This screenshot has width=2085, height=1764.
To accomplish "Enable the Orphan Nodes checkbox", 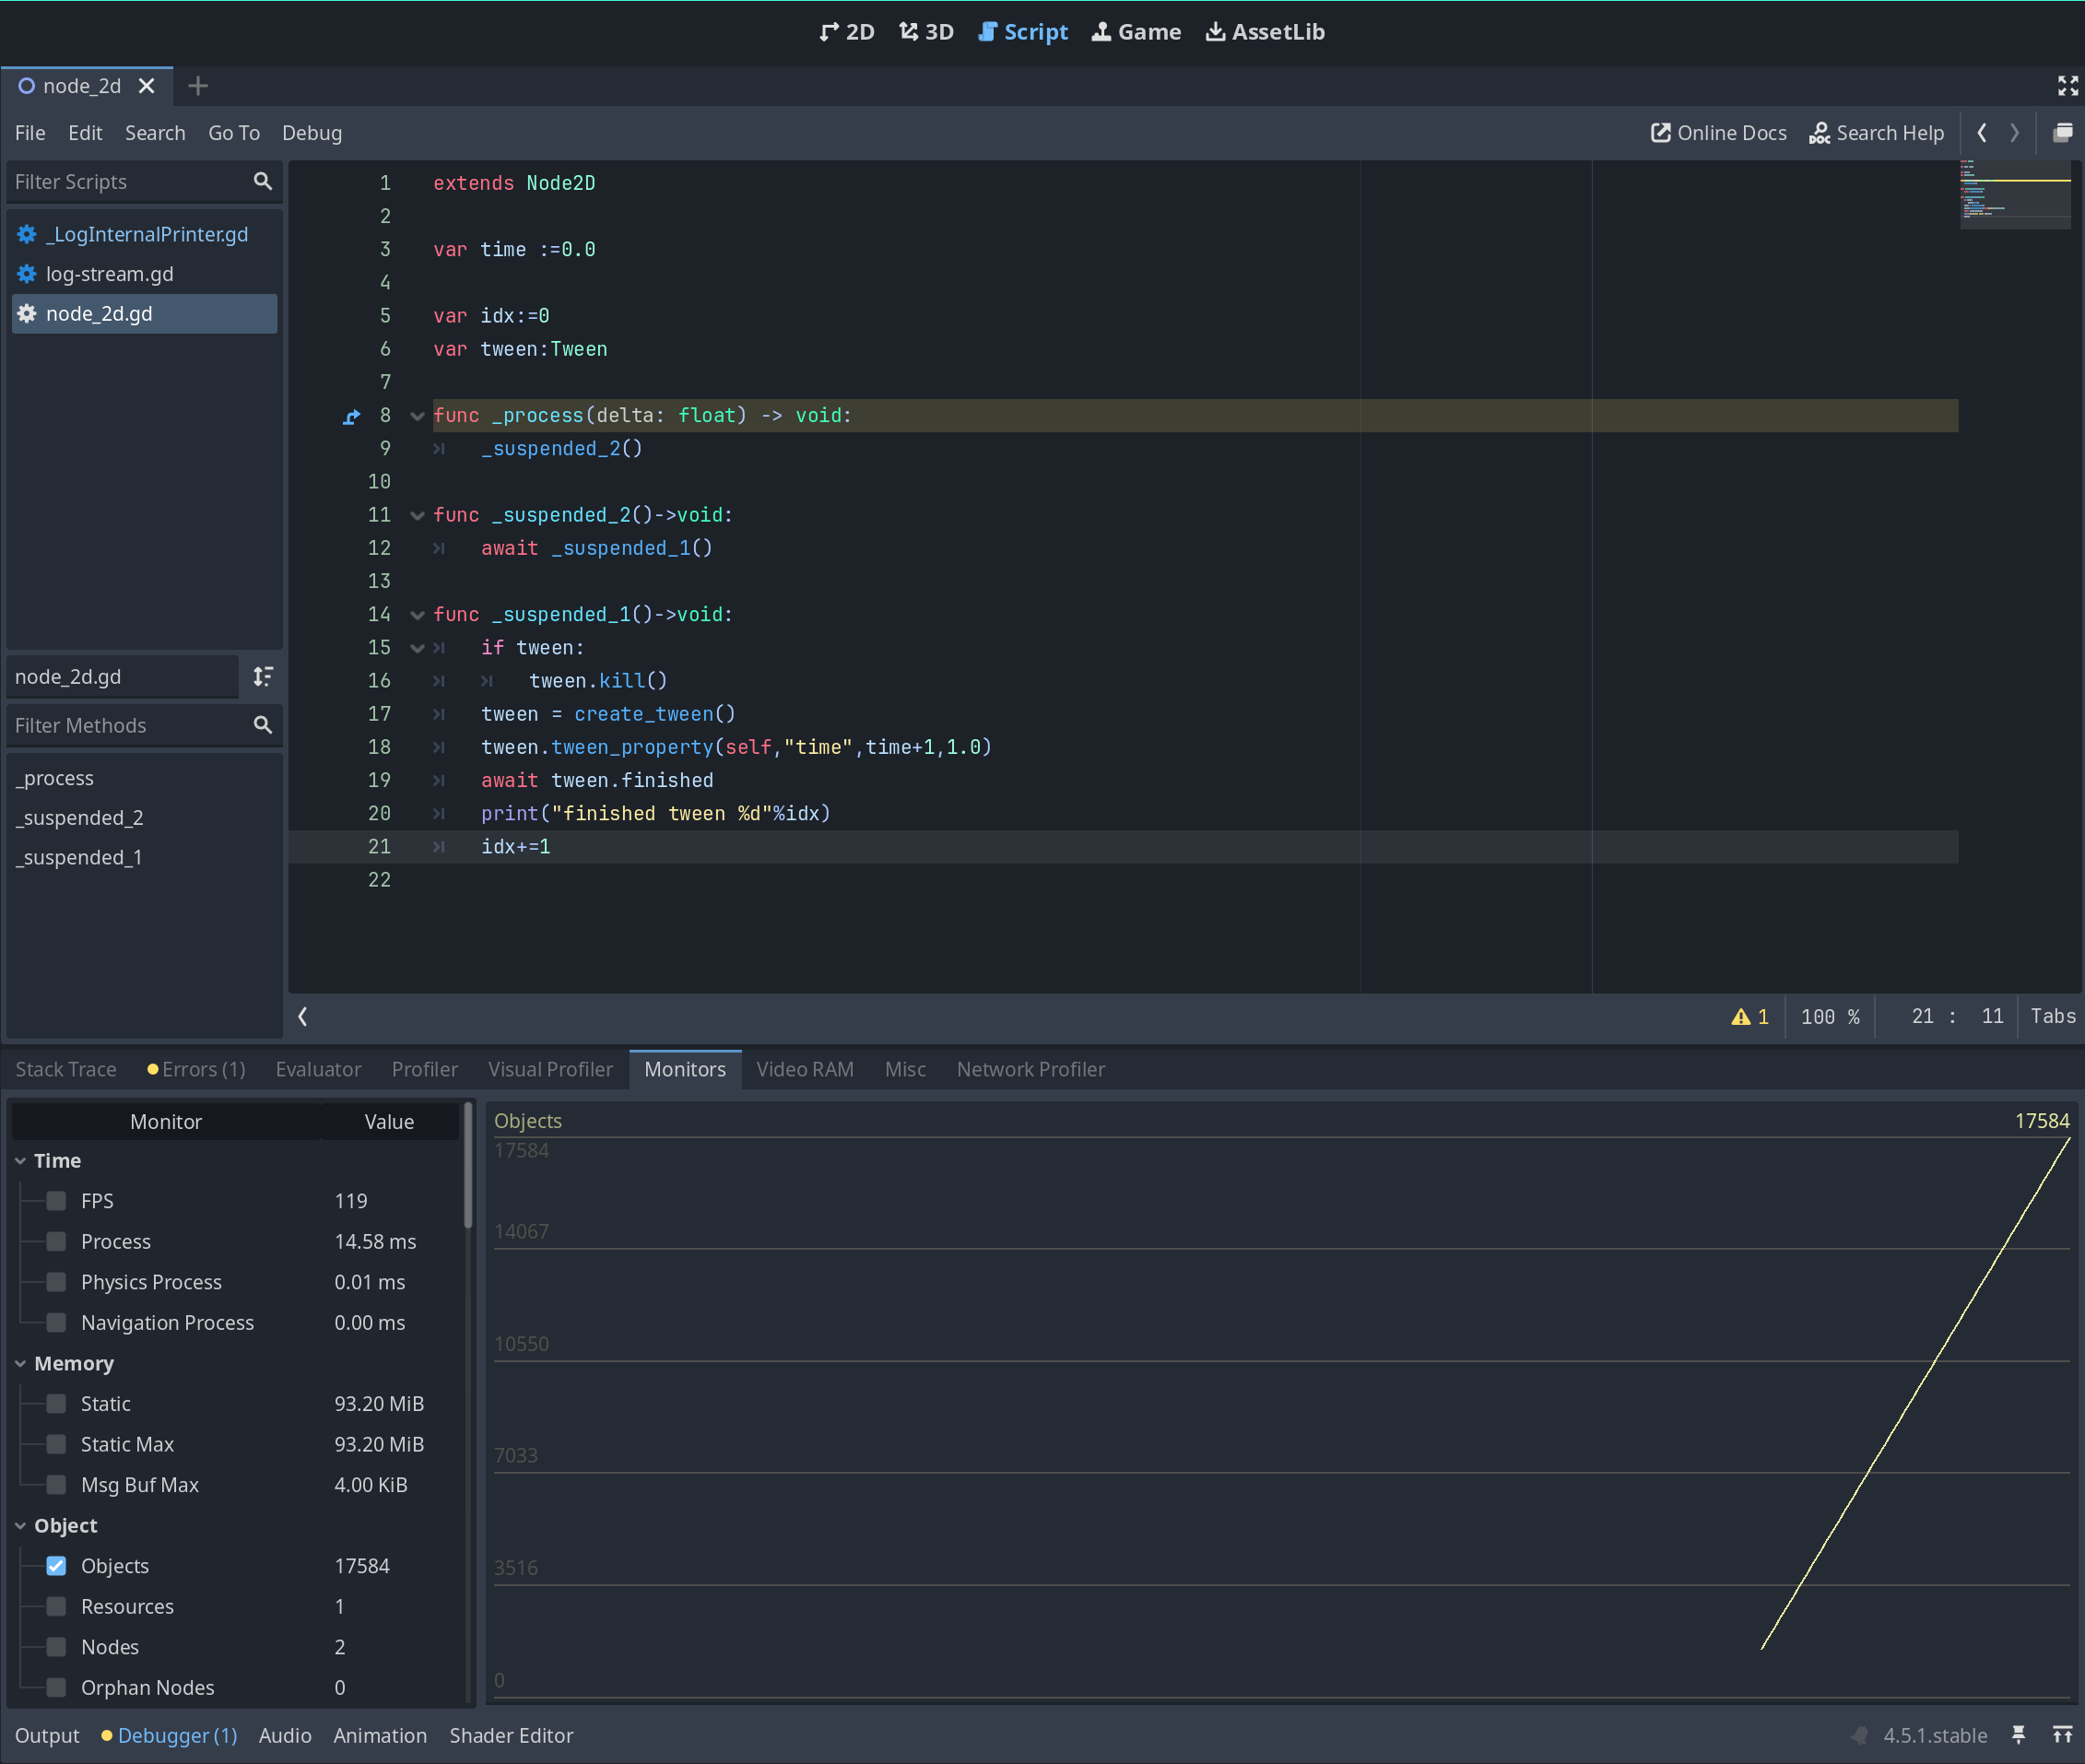I will [x=57, y=1688].
